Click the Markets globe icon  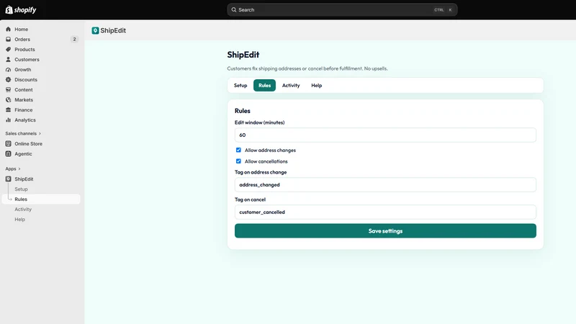(8, 100)
